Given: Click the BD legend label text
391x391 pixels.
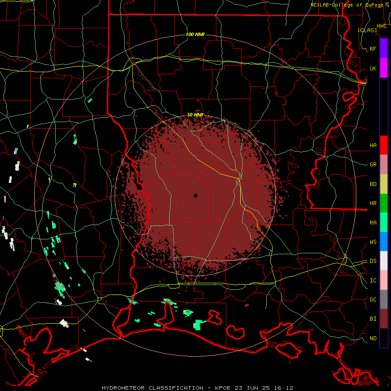Looking at the screenshot, I should tap(373, 184).
